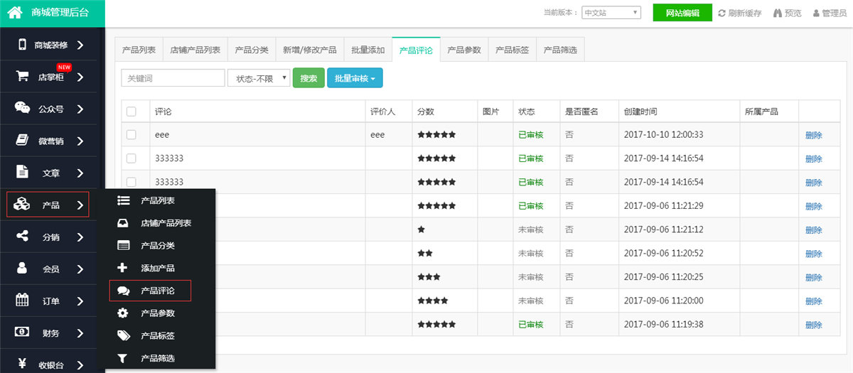
Task: Click the tags icon beside 产品标签
Action: (123, 335)
